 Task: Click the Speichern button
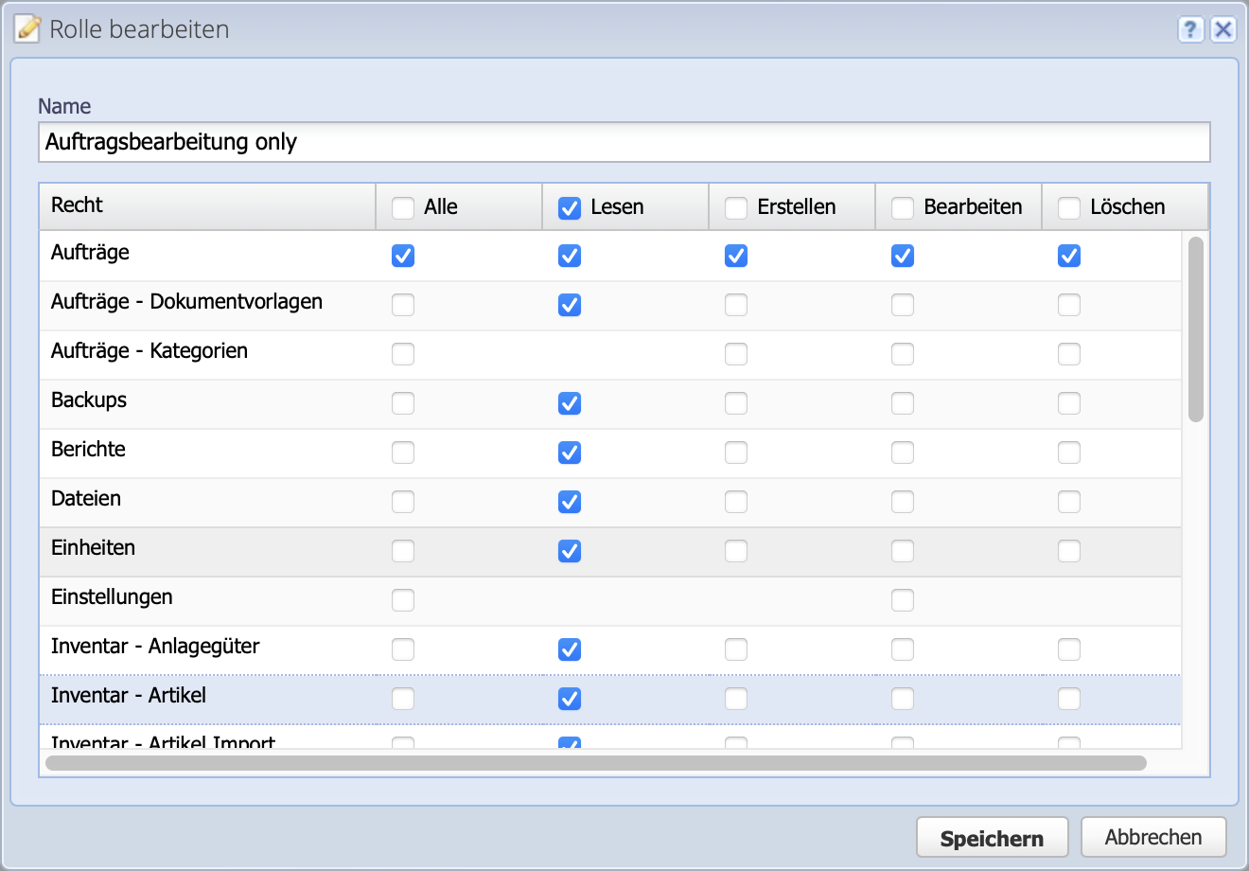click(x=992, y=837)
